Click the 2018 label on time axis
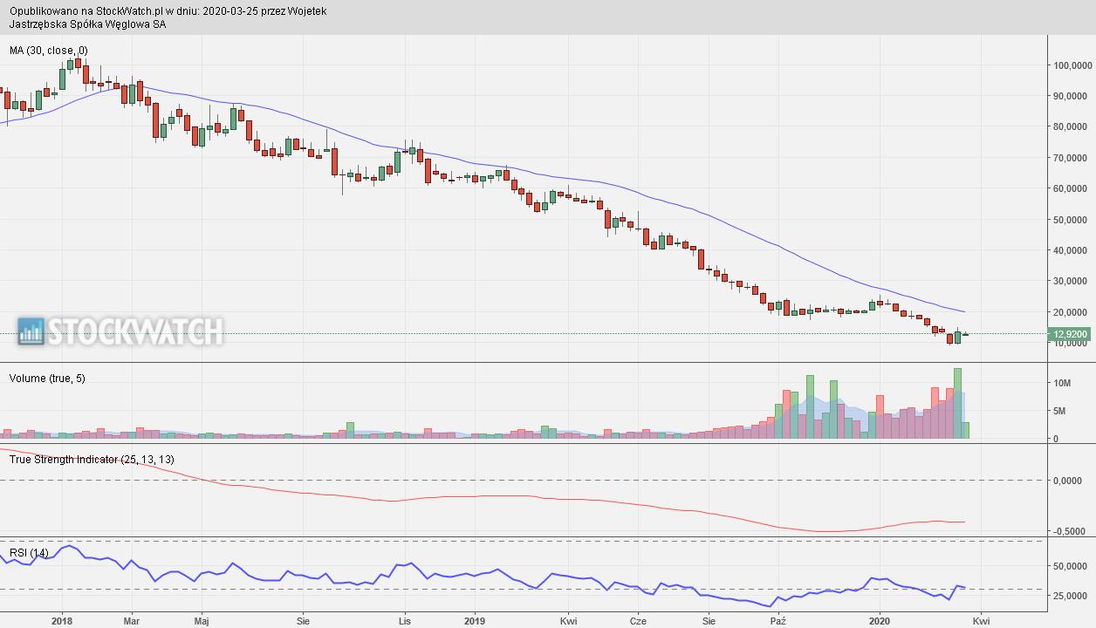 click(62, 621)
